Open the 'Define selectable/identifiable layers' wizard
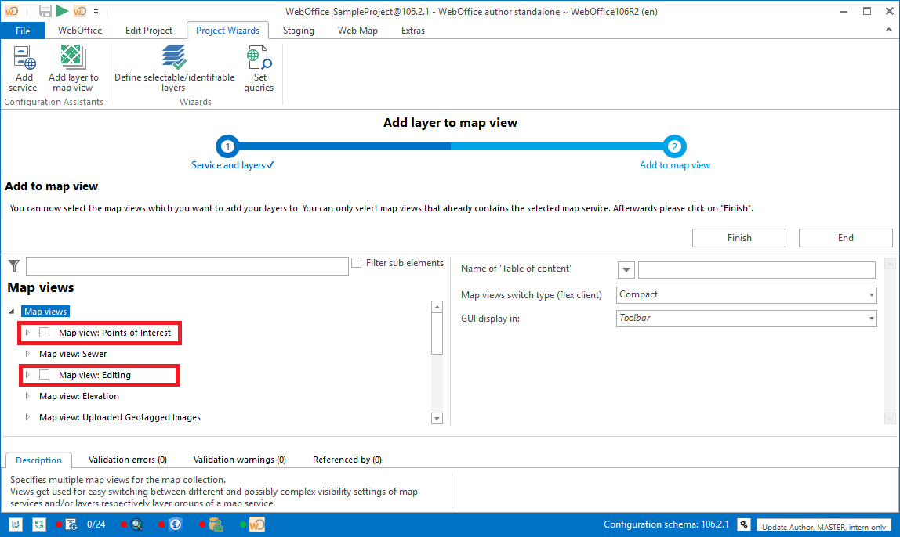Viewport: 900px width, 537px height. click(x=173, y=67)
